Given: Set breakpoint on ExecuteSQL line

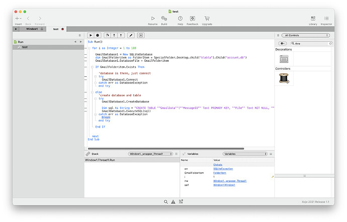Looking at the screenshot, I should point(85,111).
